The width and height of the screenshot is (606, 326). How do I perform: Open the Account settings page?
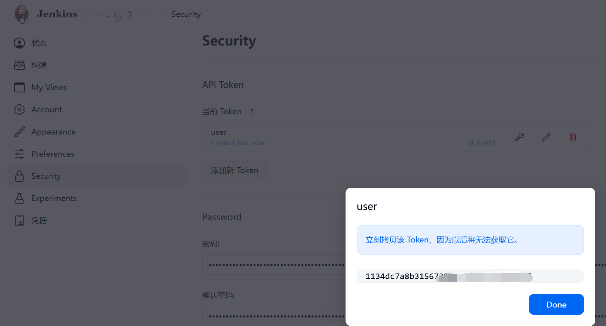click(47, 110)
